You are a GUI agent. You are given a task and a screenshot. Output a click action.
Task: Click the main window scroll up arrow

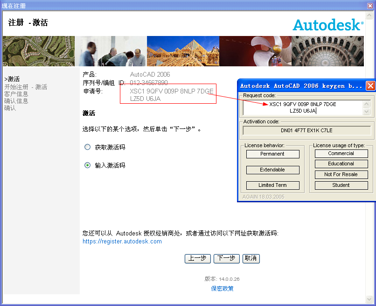(x=369, y=15)
